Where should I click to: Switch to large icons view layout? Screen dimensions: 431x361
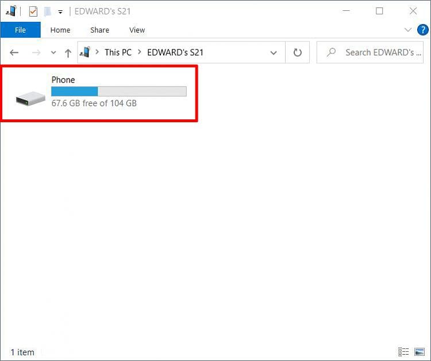420,352
